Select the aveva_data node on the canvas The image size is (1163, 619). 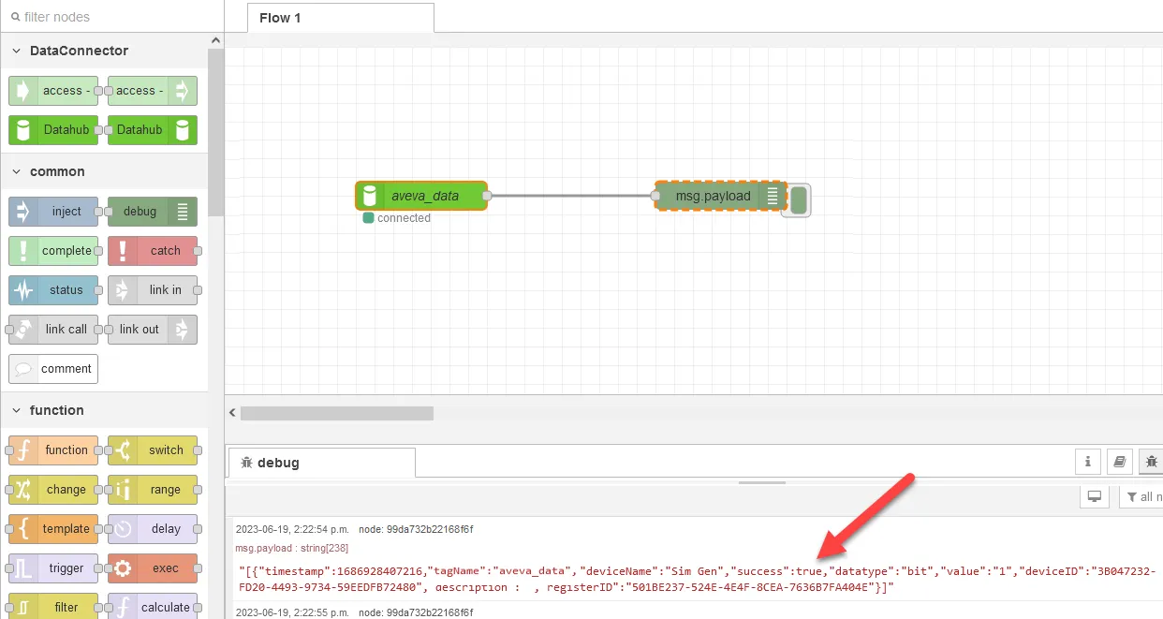click(421, 196)
